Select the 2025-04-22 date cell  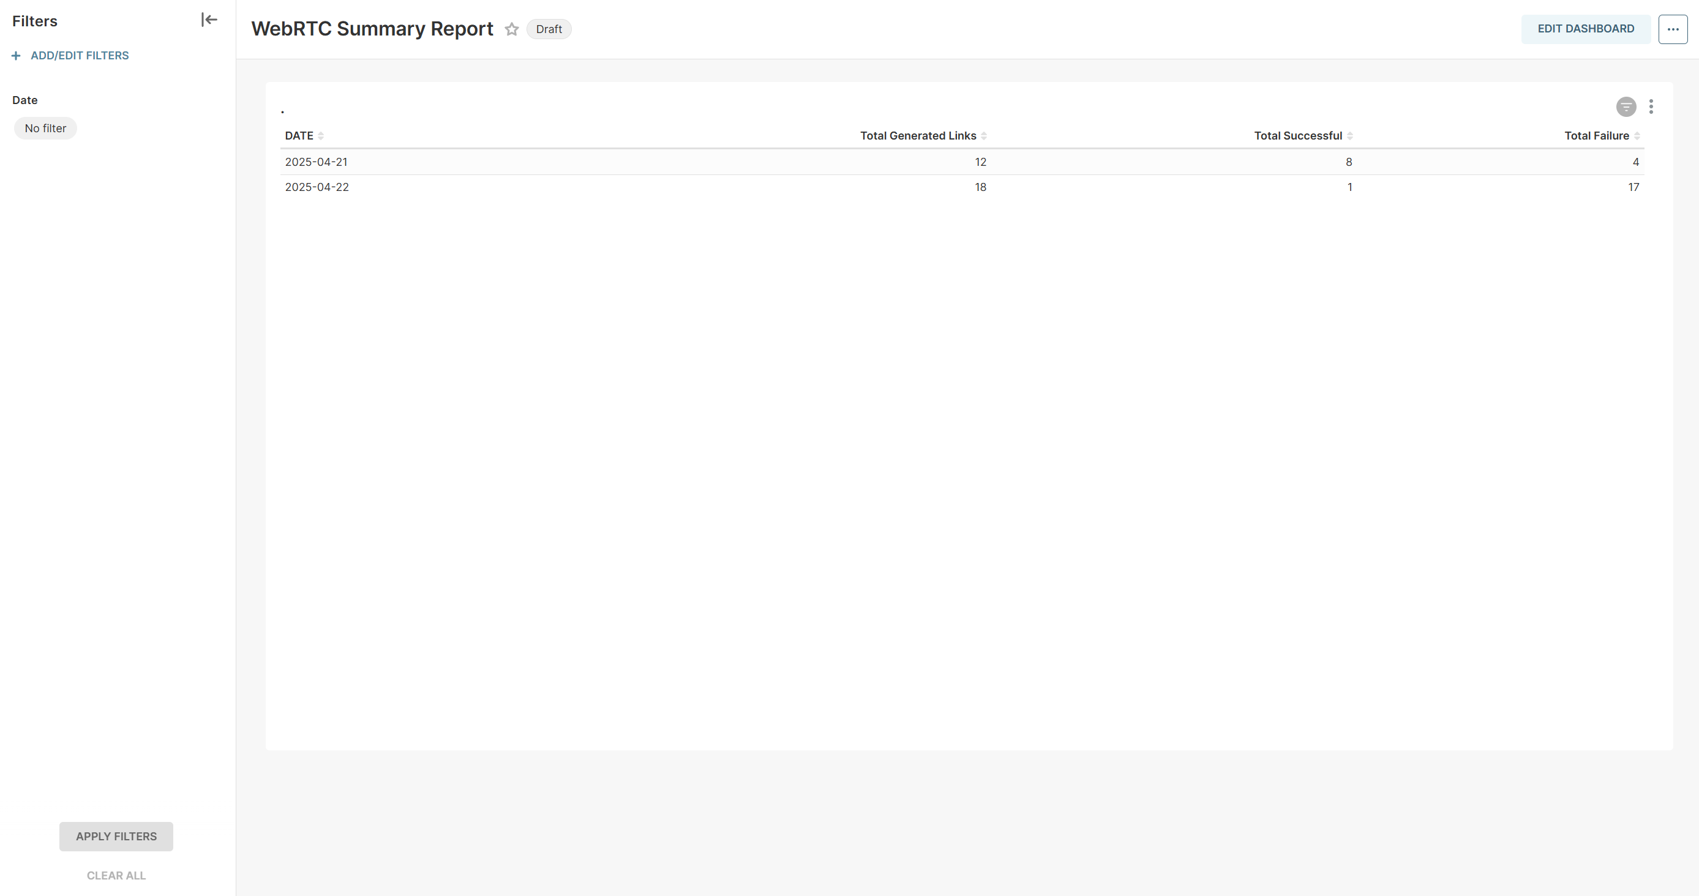coord(317,187)
